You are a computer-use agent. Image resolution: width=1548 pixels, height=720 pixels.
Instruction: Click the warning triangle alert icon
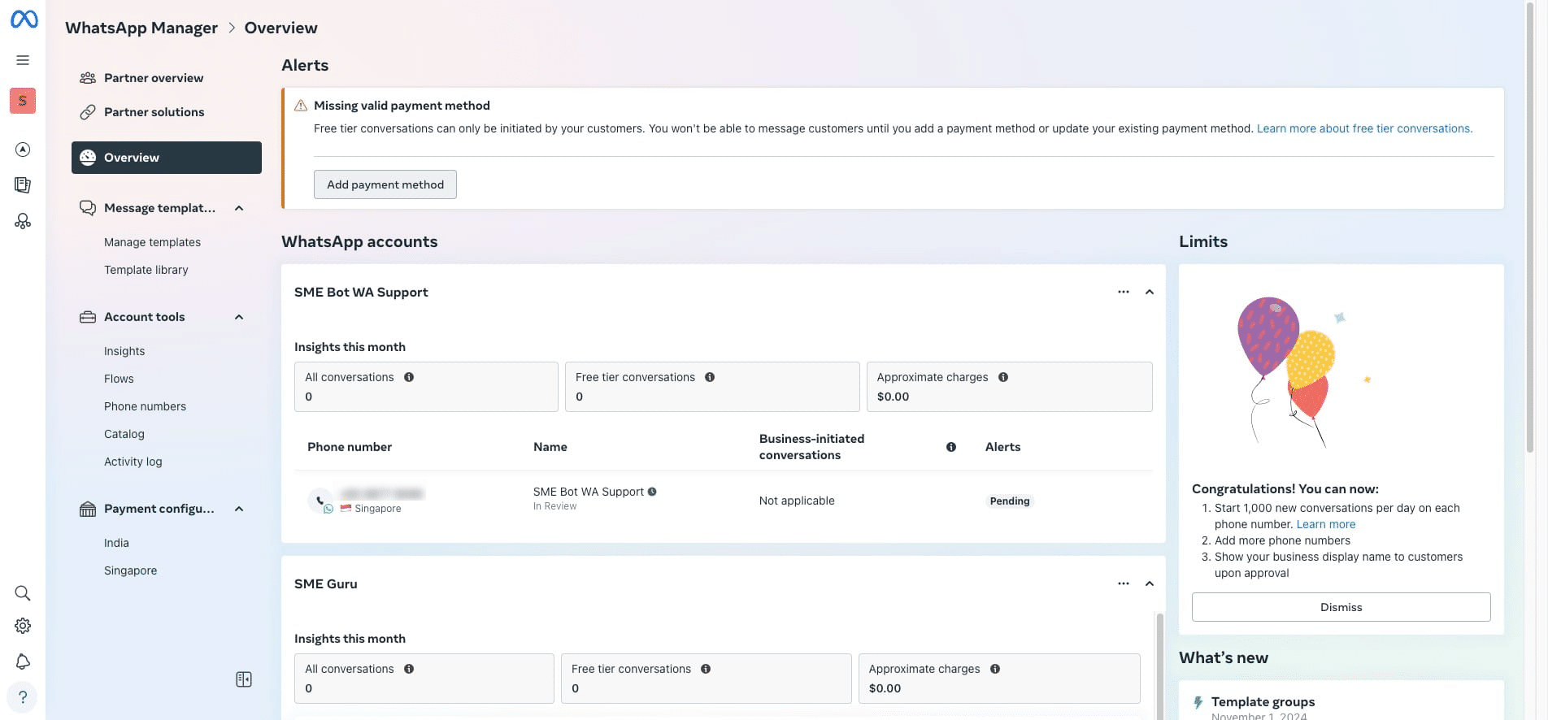pyautogui.click(x=301, y=106)
